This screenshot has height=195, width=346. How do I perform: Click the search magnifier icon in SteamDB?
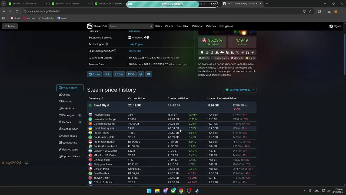[x=151, y=26]
